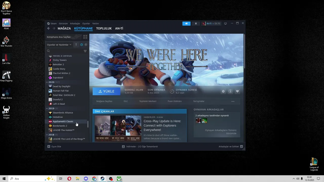Click the upward sort arrow icon
Image resolution: width=324 pixels, height=182 pixels.
click(76, 44)
